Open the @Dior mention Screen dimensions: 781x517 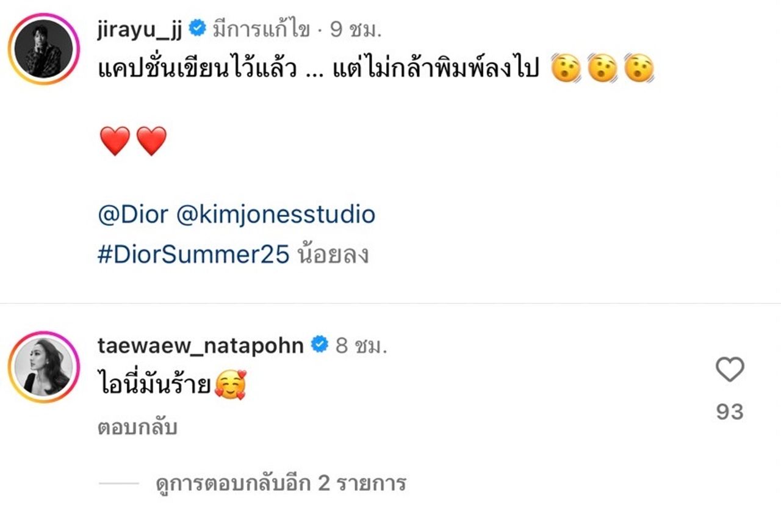[132, 214]
